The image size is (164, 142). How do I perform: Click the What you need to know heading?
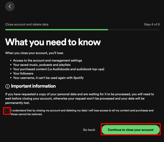[x=53, y=42]
